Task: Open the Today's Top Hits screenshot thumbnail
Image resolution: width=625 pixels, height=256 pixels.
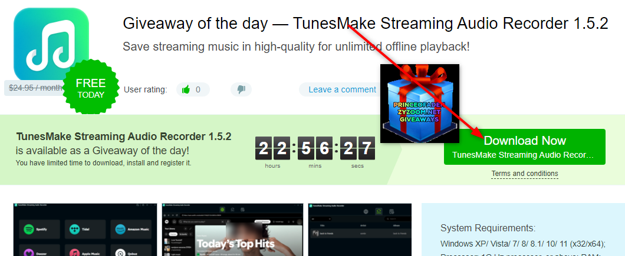Action: click(232, 230)
